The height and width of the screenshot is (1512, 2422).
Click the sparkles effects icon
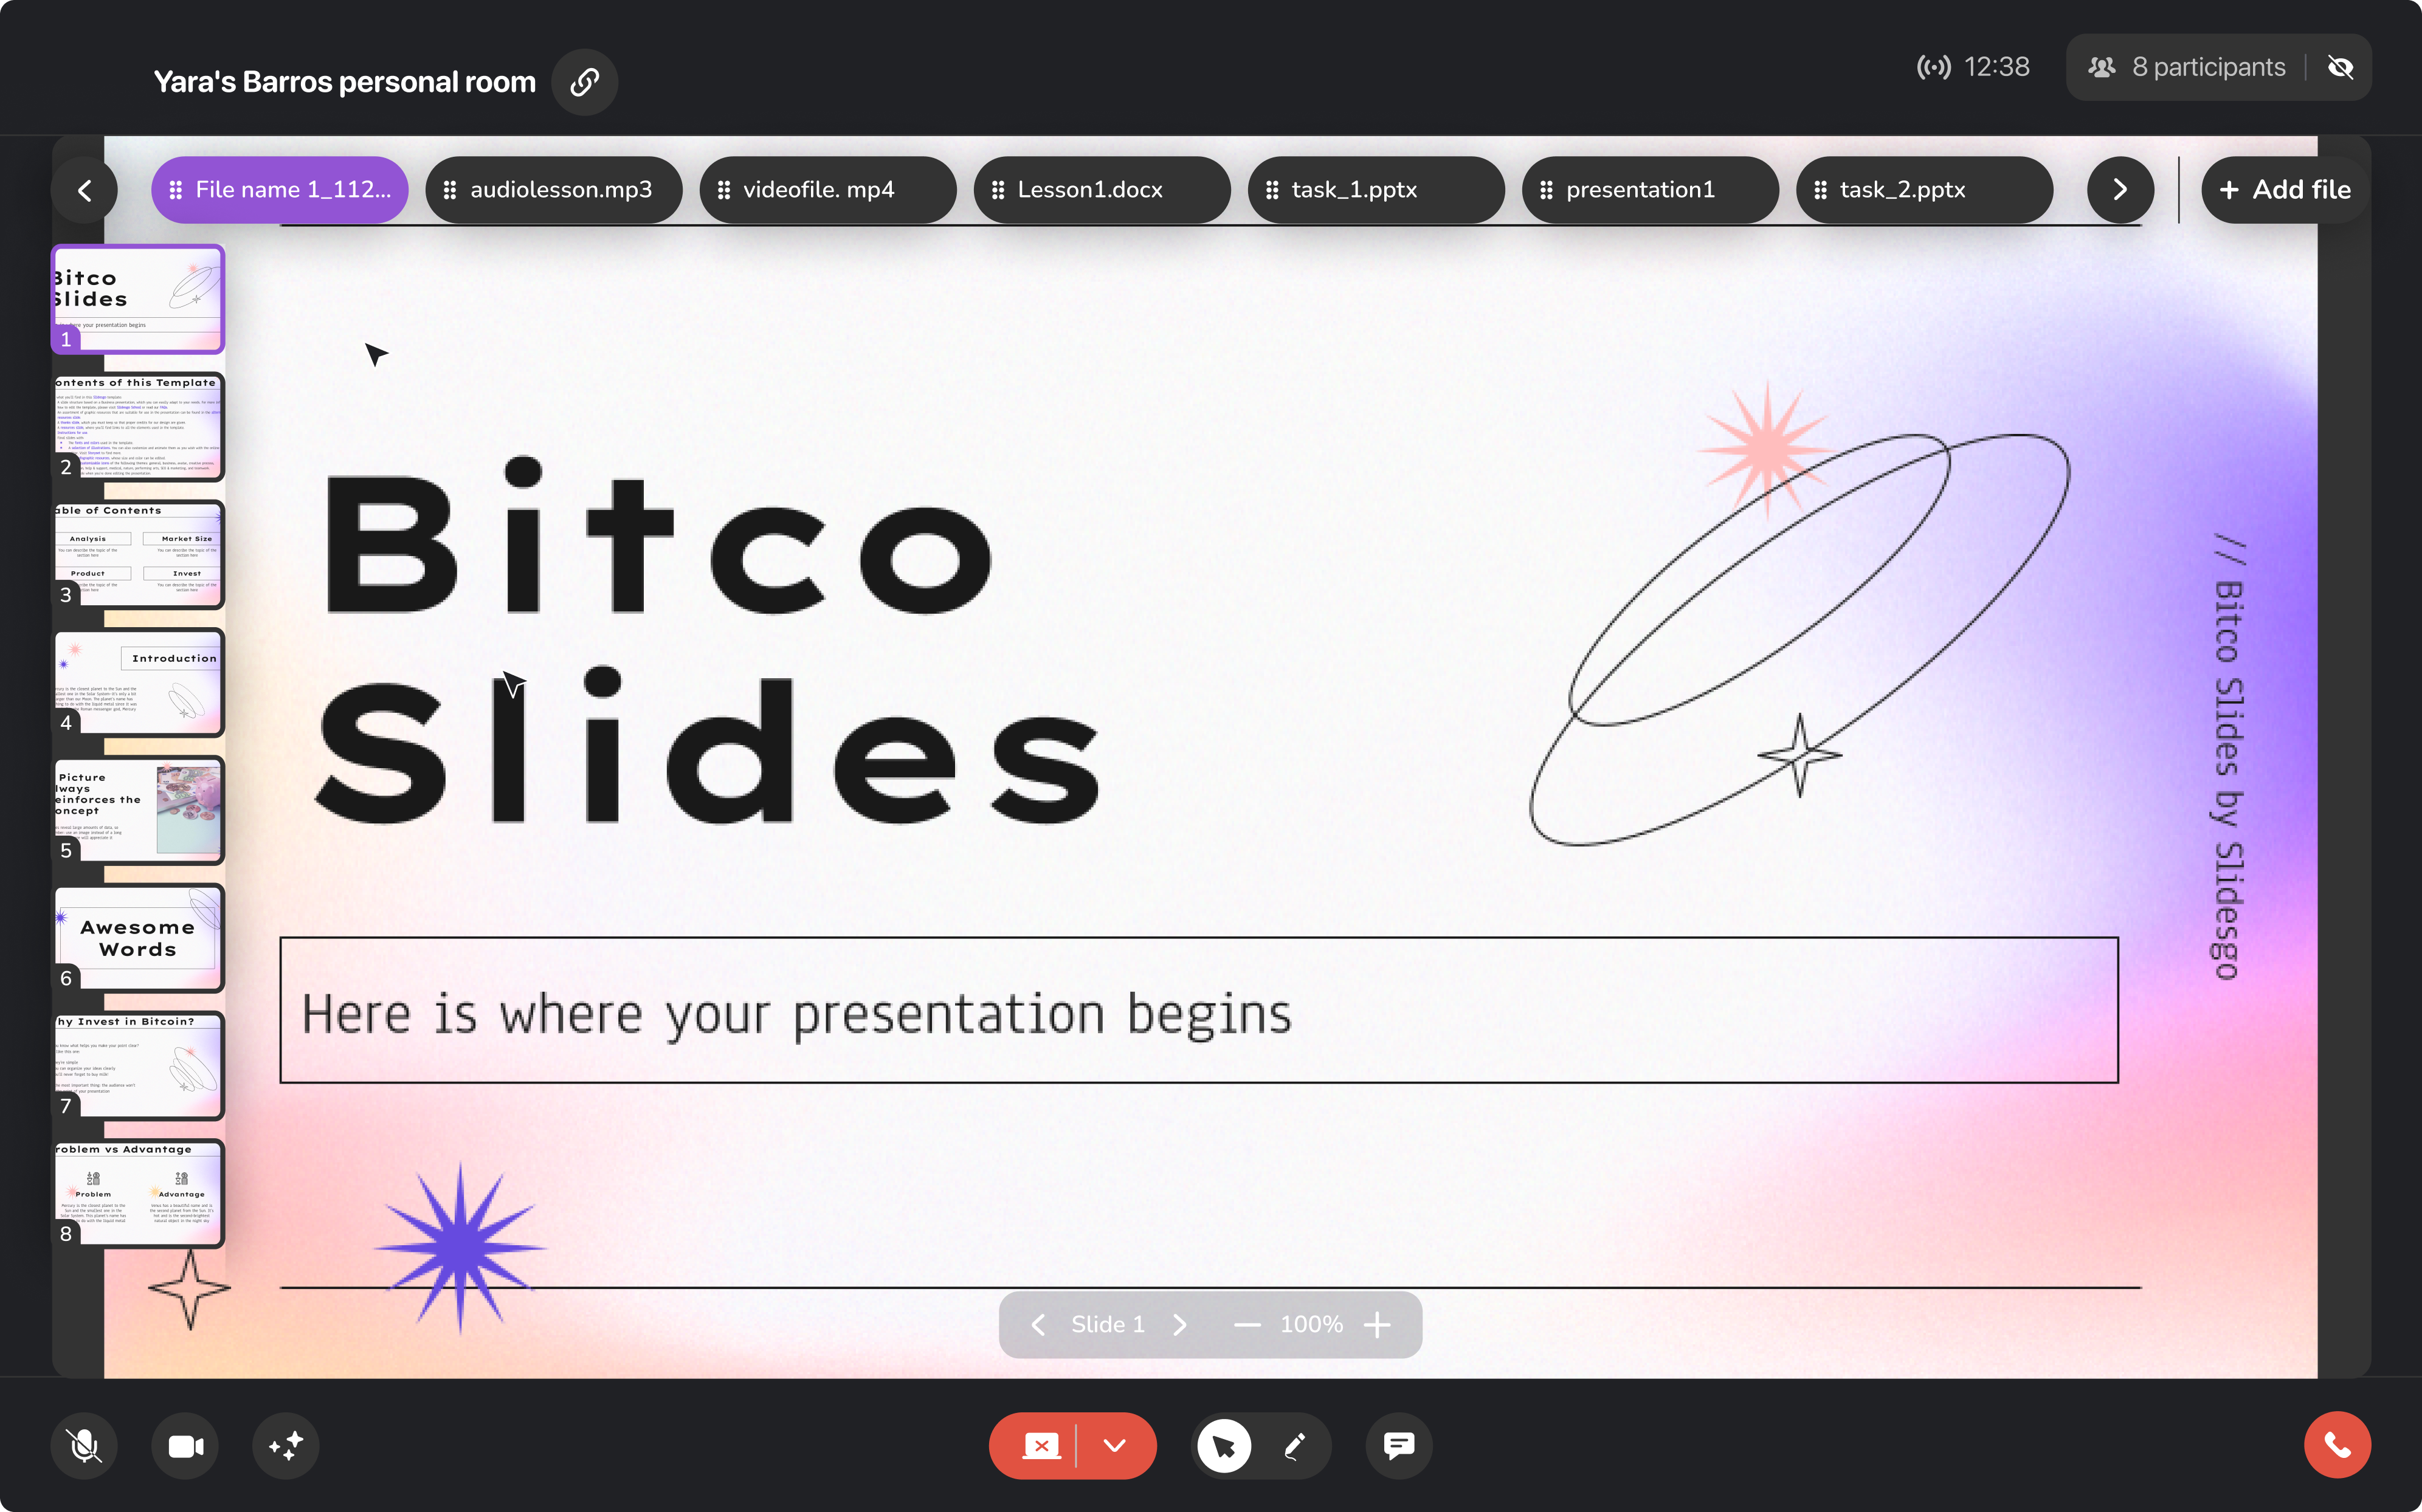[x=285, y=1445]
